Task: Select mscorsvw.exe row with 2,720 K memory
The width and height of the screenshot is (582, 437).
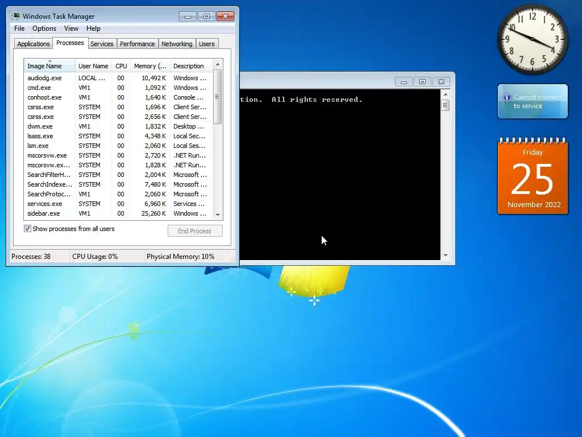Action: (118, 155)
